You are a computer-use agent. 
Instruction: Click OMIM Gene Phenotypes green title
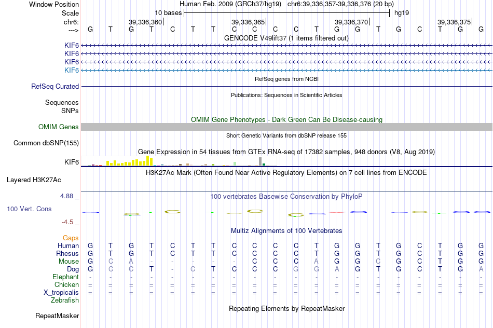(x=286, y=119)
